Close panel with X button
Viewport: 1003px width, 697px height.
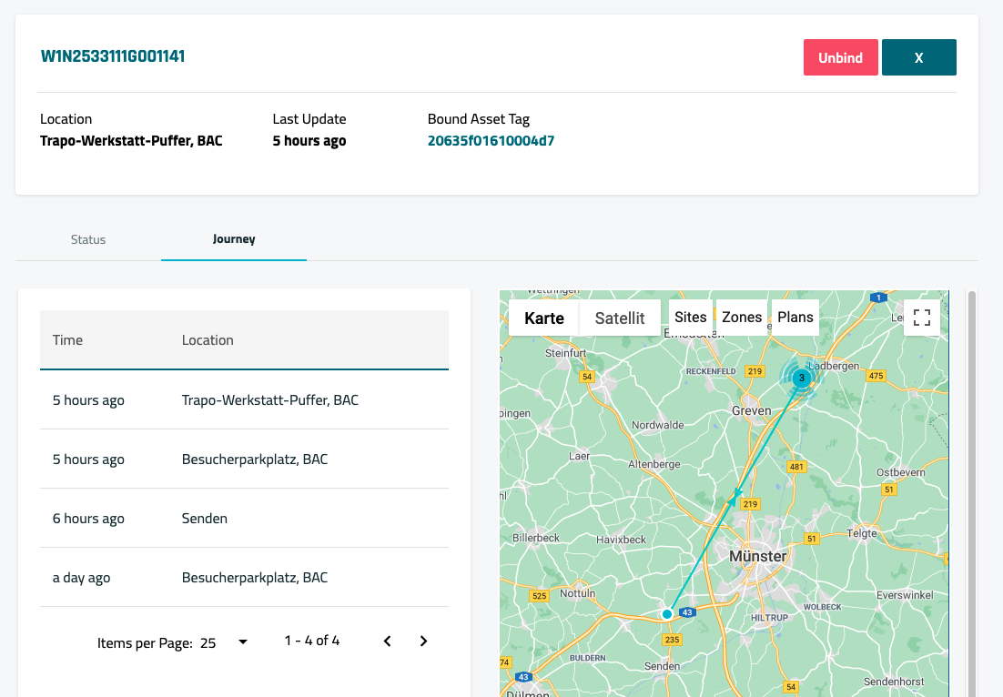coord(918,57)
